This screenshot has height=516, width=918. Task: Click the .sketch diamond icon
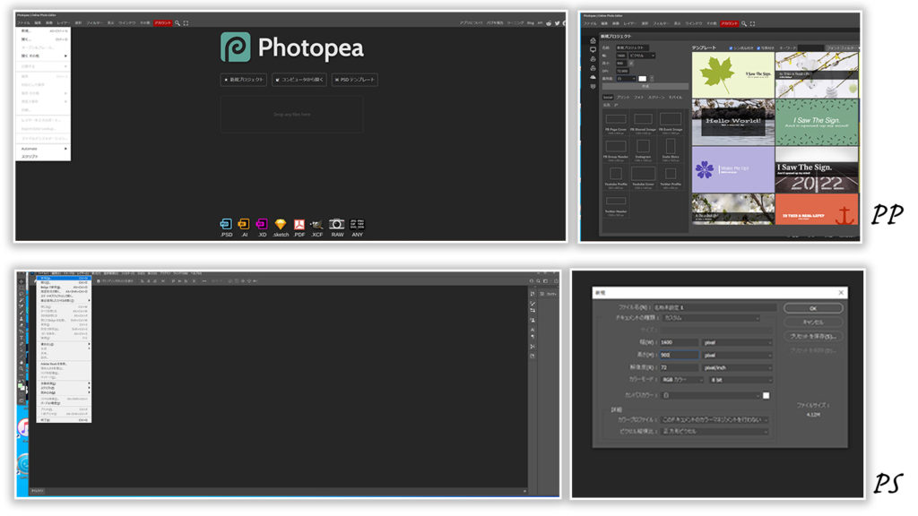pos(281,224)
